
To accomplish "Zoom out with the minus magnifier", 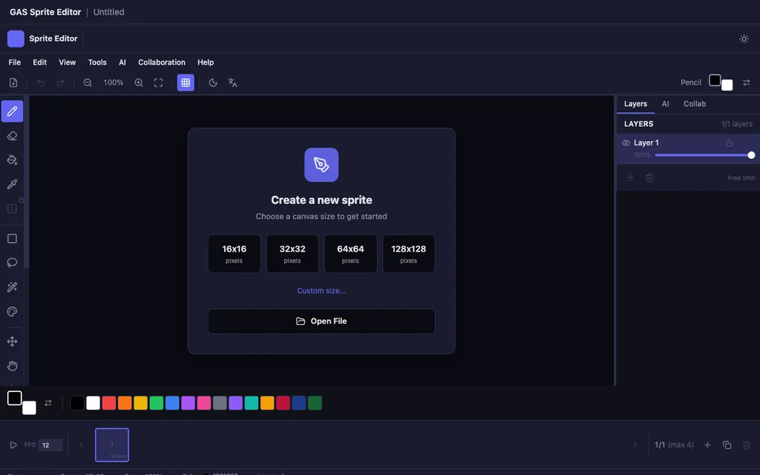I will (x=88, y=83).
